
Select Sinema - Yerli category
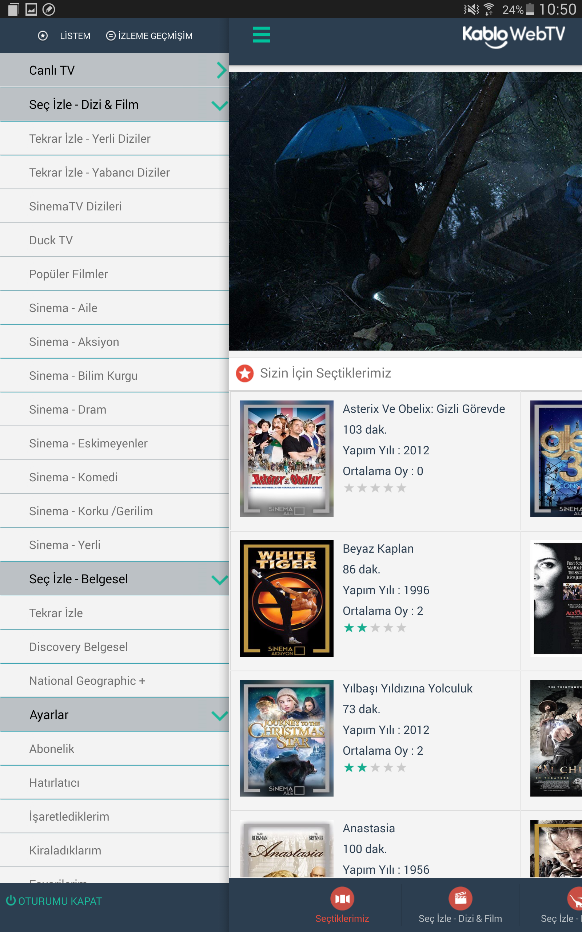(115, 545)
